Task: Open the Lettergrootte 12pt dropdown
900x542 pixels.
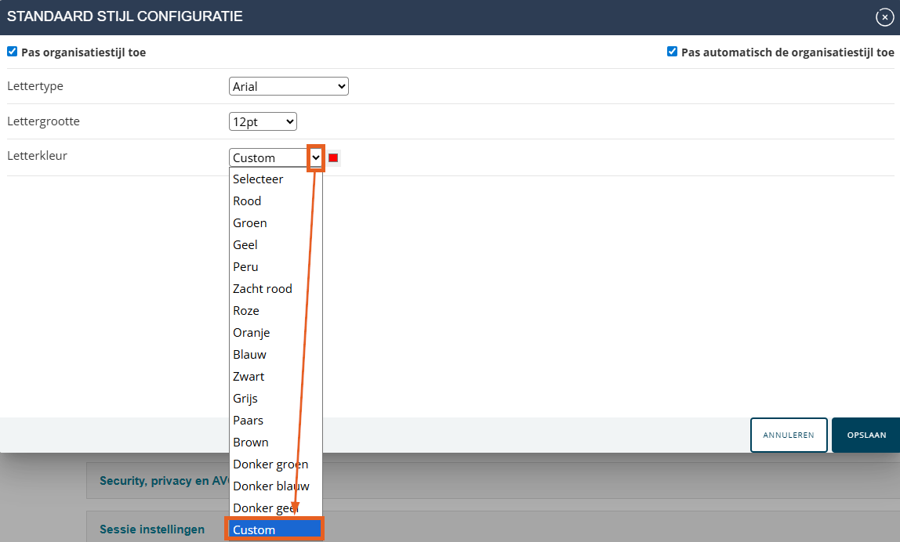Action: point(263,121)
